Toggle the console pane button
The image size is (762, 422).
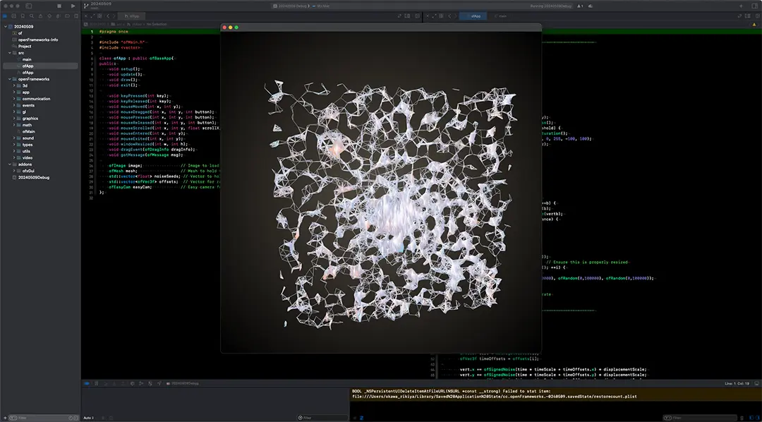coord(757,418)
